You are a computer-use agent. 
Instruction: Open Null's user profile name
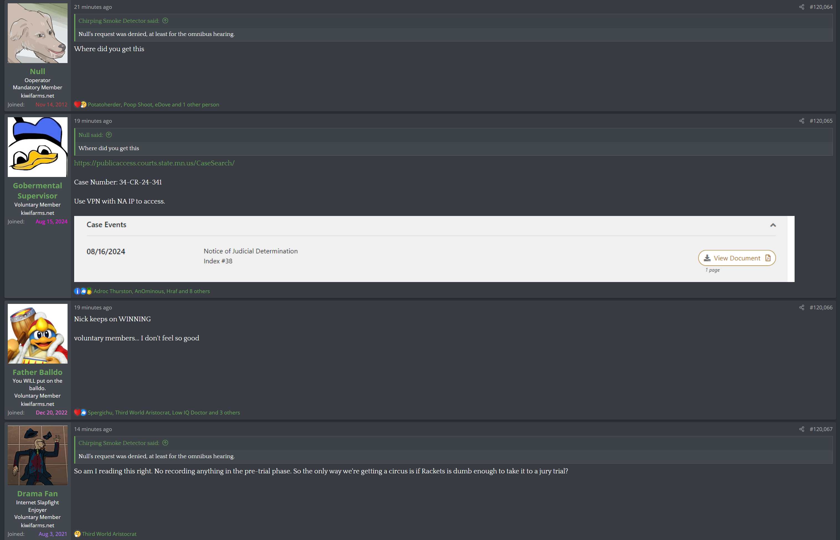pos(38,72)
